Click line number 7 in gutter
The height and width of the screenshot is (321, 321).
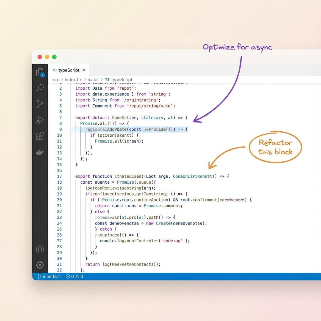click(61, 118)
